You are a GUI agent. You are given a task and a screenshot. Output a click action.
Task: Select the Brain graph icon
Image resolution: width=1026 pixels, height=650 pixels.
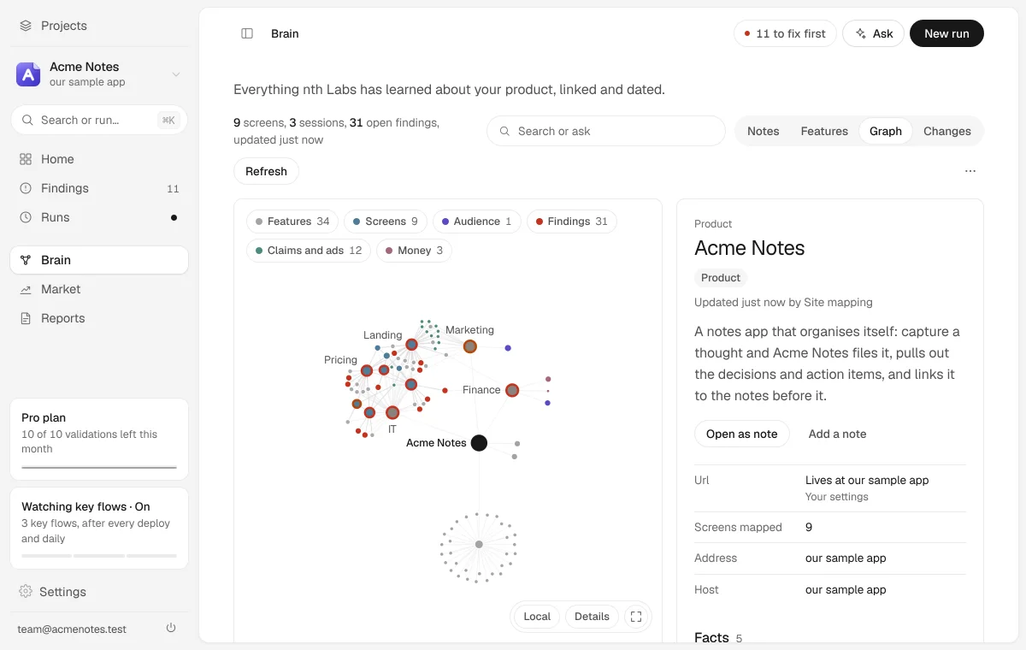pyautogui.click(x=26, y=260)
